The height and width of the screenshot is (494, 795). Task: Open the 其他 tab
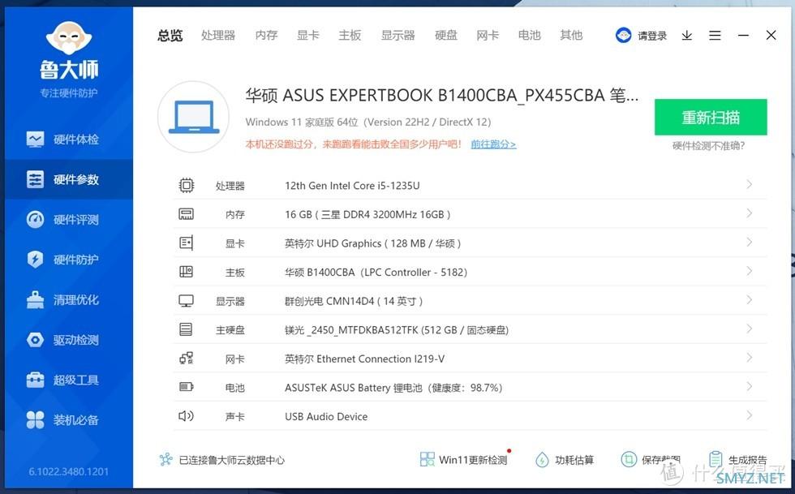(x=571, y=36)
